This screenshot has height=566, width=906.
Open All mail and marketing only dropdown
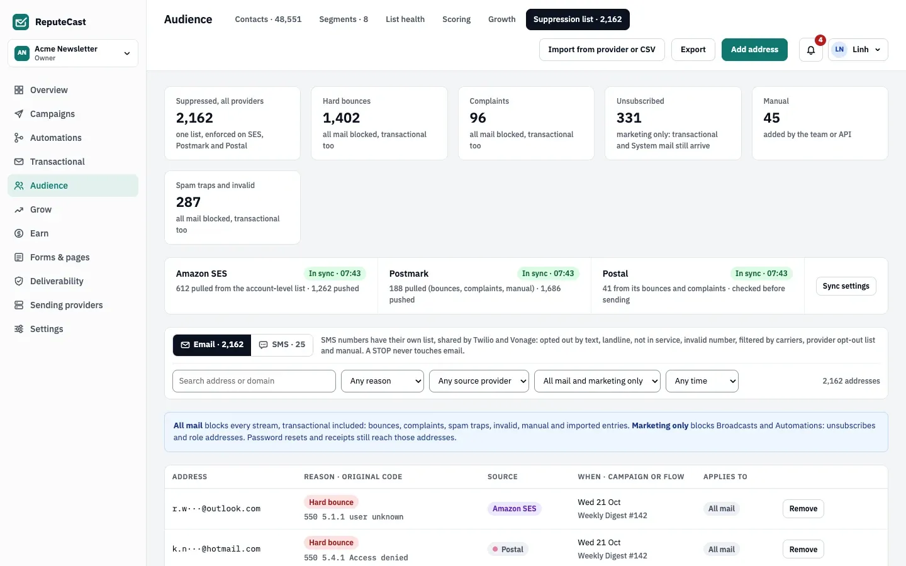(x=597, y=381)
